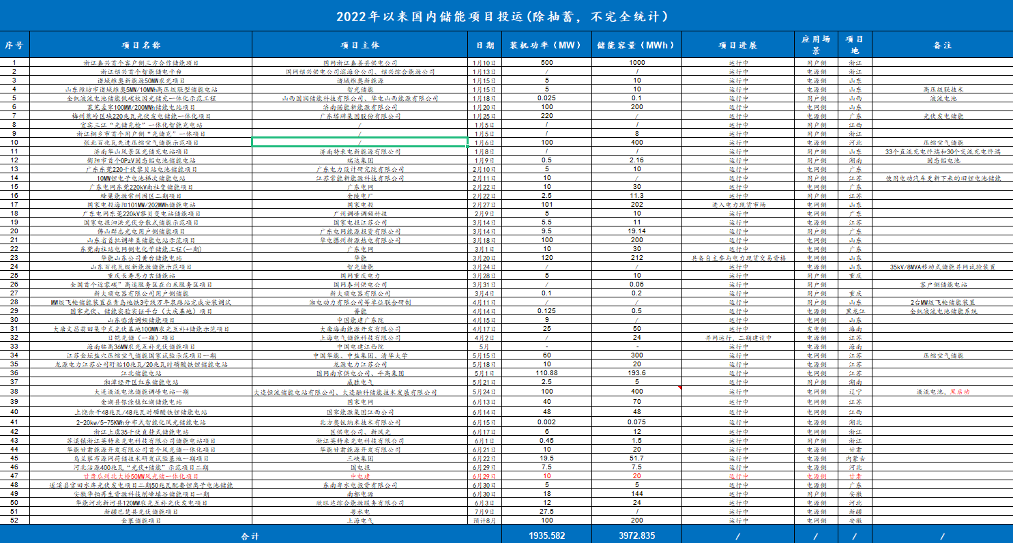Viewport: 1013px width, 543px height.
Task: Select cell 浙江绍兴首个智能储电平台
Action: point(141,72)
